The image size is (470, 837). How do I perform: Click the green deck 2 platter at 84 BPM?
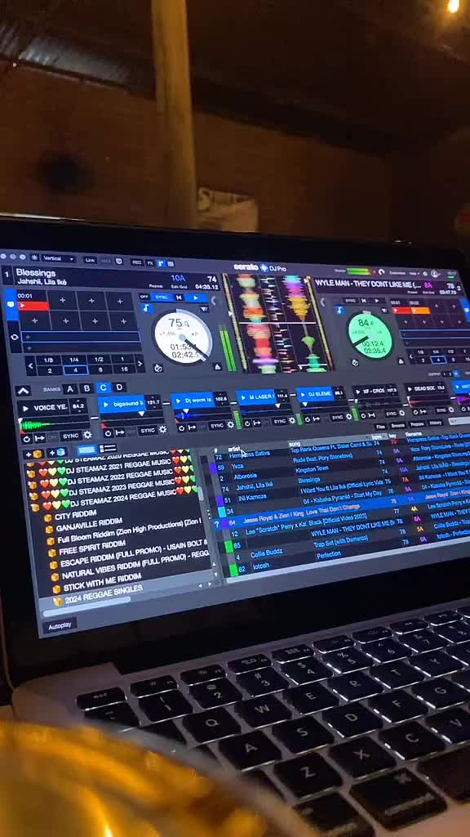point(370,336)
